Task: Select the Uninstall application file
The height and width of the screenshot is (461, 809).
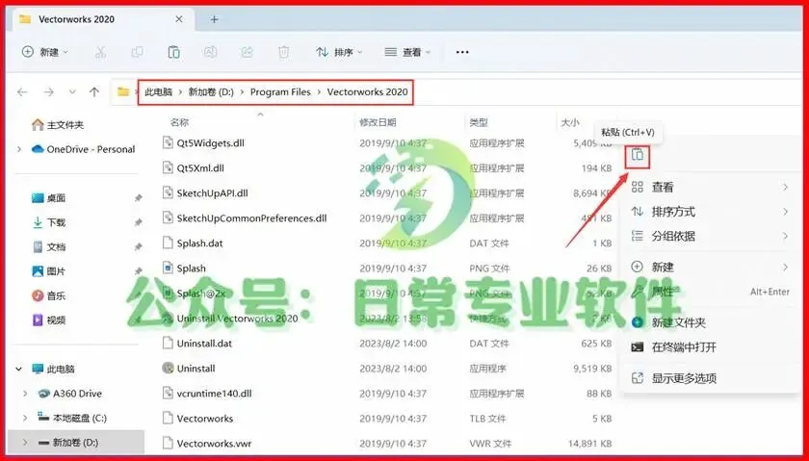Action: [x=189, y=369]
